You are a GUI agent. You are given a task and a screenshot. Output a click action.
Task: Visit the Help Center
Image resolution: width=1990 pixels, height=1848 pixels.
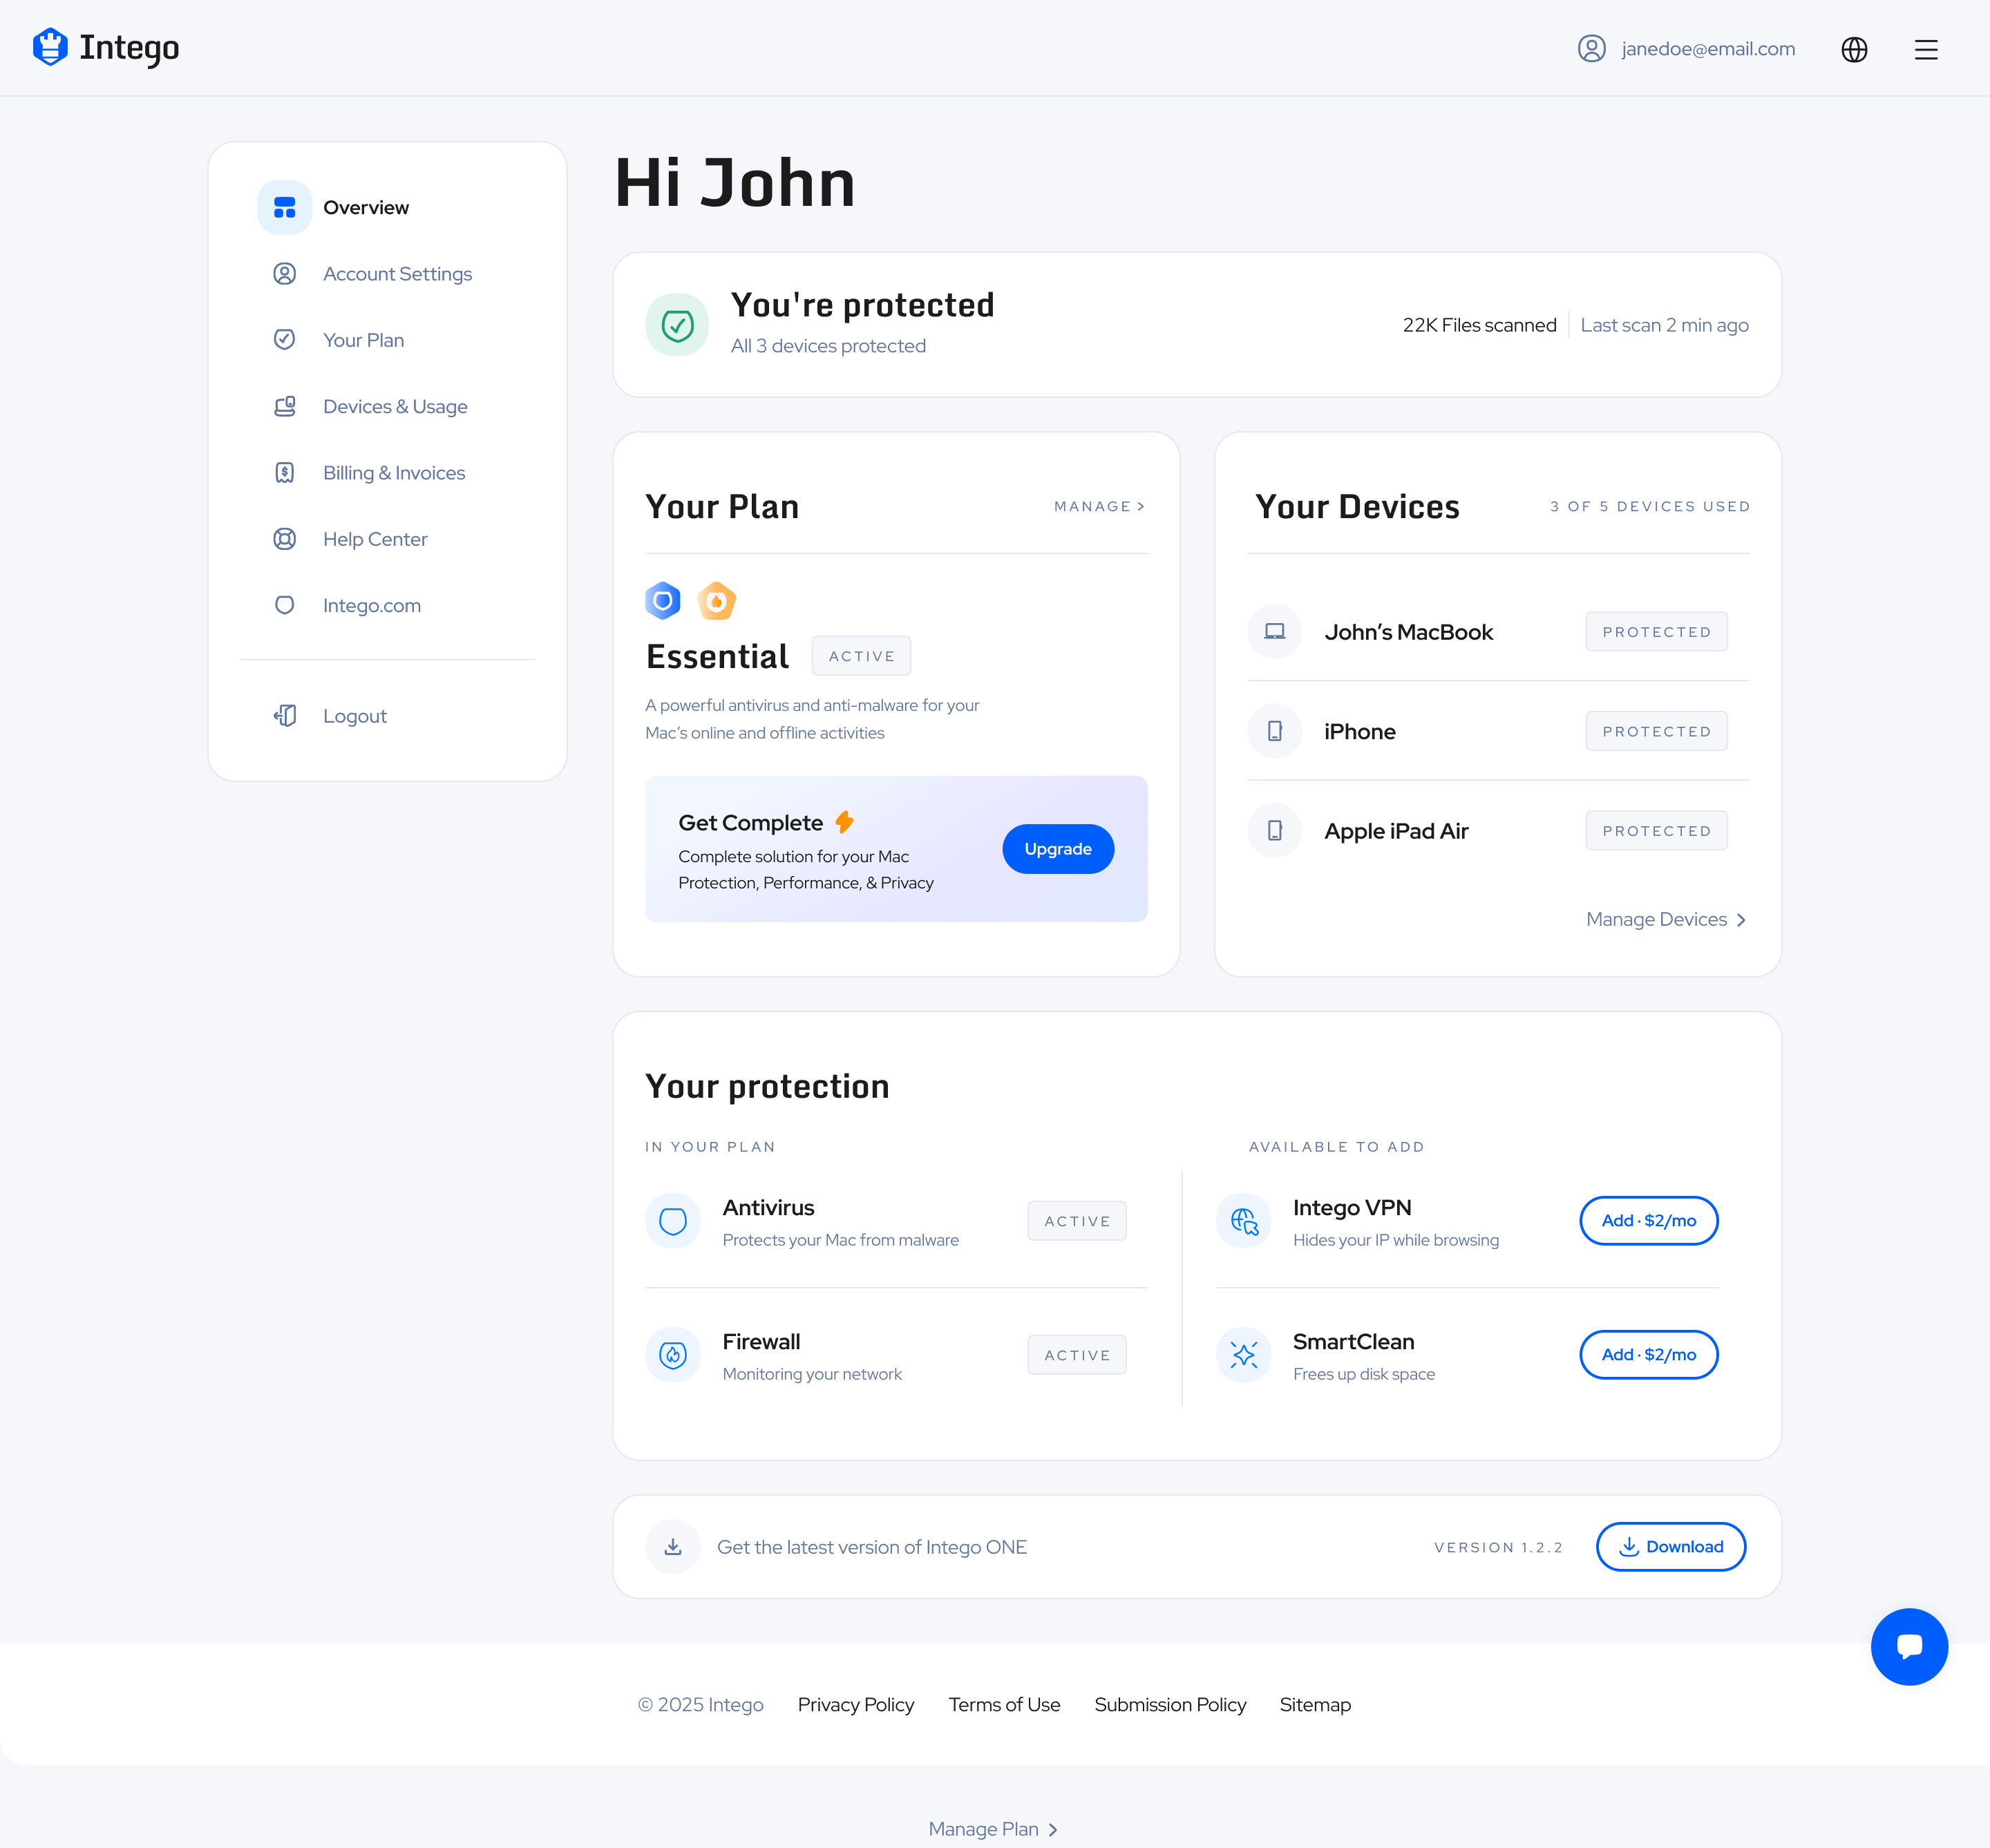tap(375, 539)
